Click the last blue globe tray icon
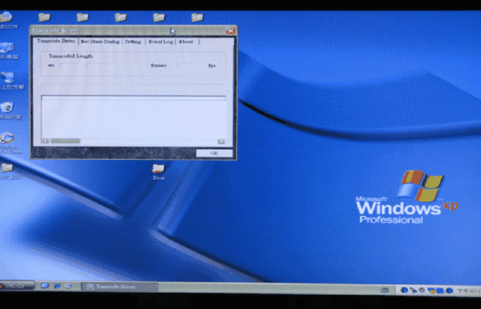Screen dimensions: 481x309 [x=449, y=291]
